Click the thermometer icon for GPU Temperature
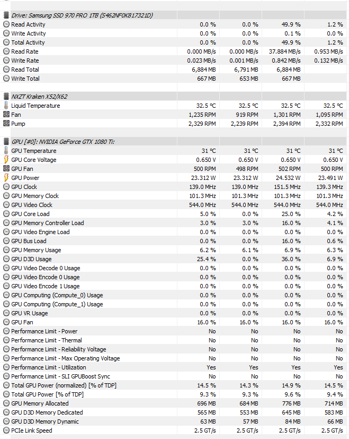Screen dimensions: 349x439 [x=6, y=150]
